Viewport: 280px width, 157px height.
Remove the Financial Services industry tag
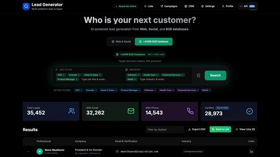(182, 75)
